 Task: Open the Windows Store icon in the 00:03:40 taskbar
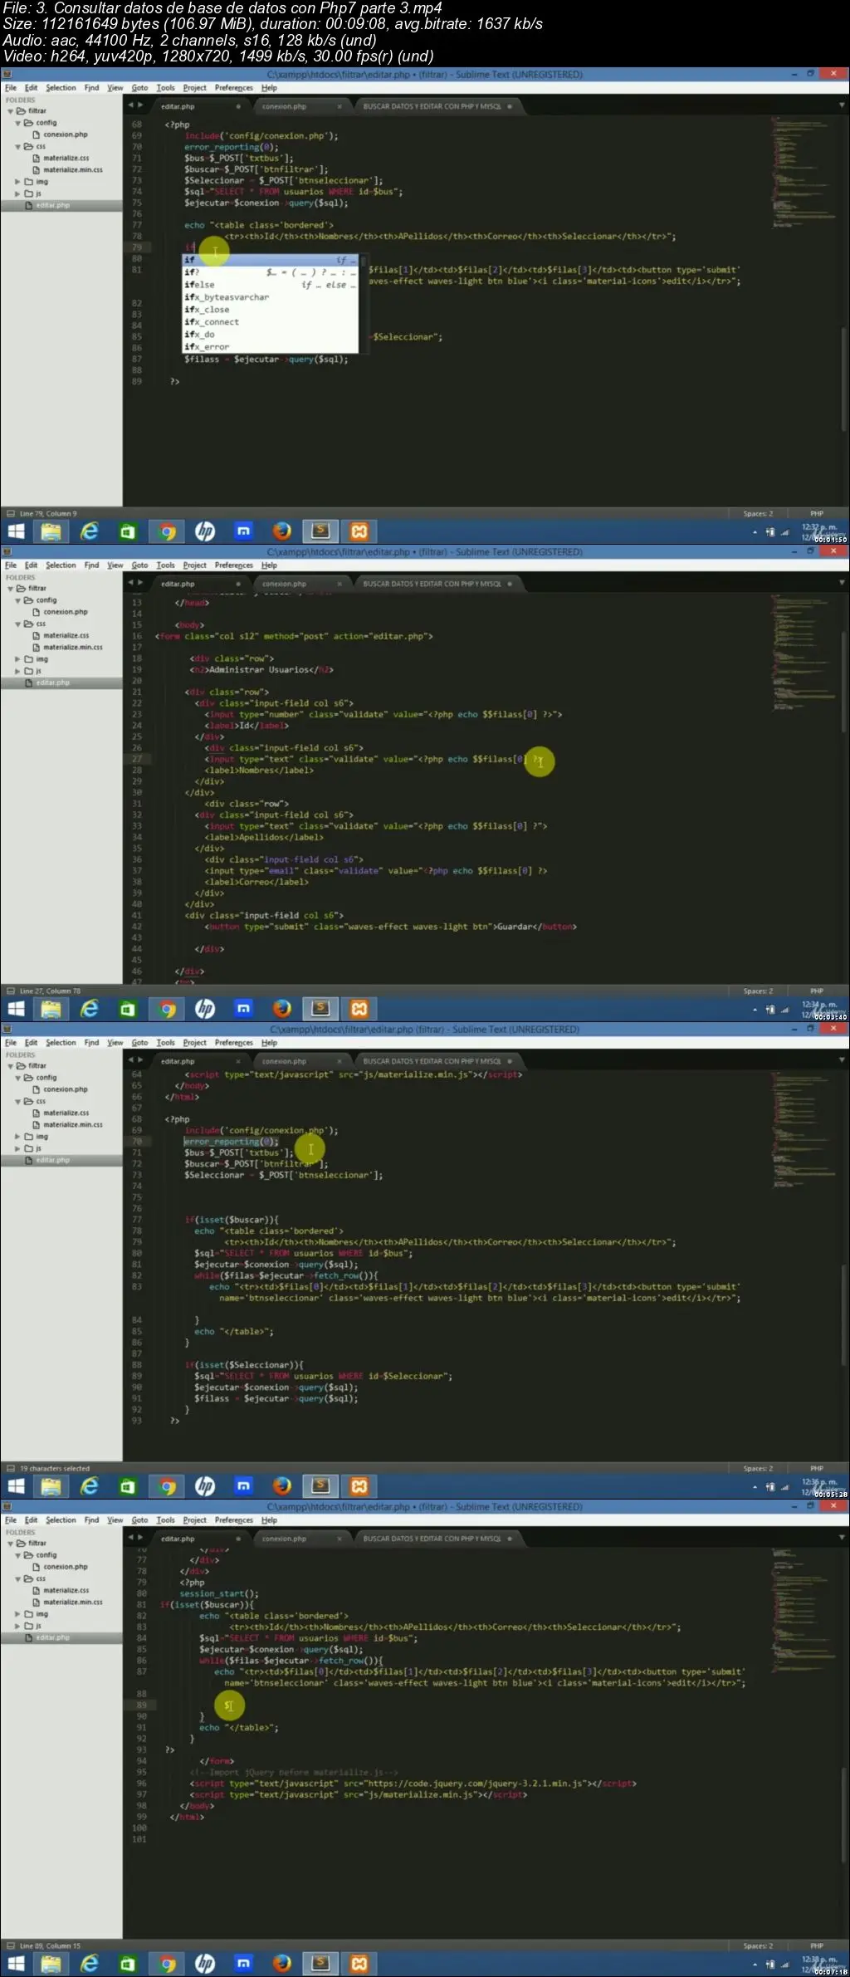tap(128, 1010)
